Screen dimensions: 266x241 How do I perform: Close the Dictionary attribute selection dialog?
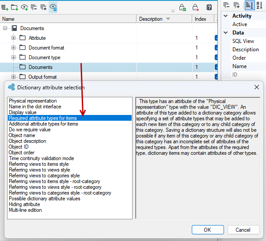click(256, 87)
